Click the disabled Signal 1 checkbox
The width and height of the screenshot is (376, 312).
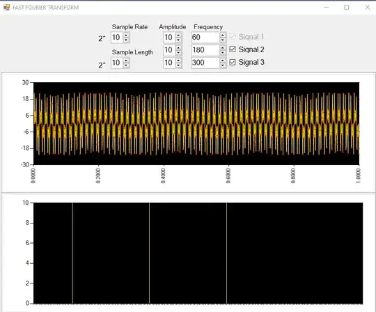[233, 37]
